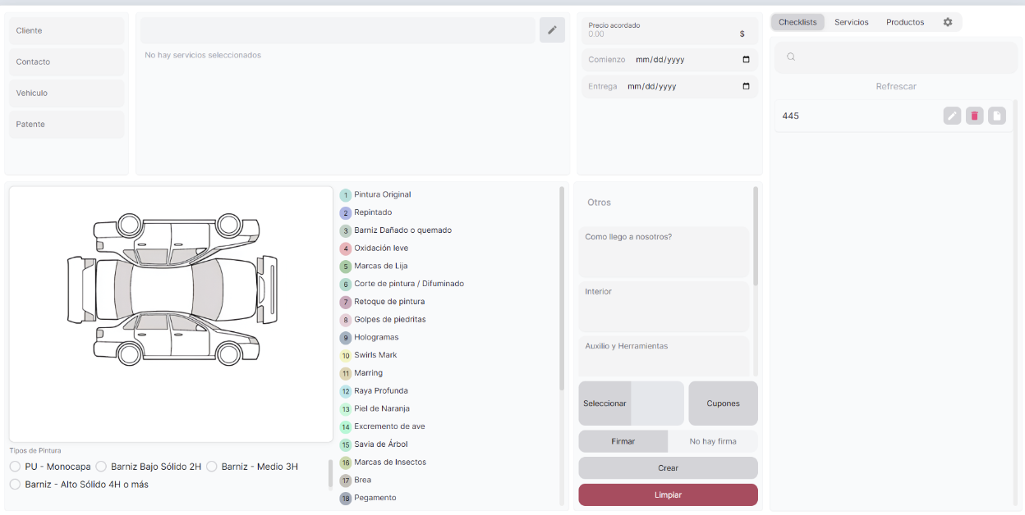Image resolution: width=1025 pixels, height=515 pixels.
Task: Select damage marker 2 Repintado
Action: point(346,213)
